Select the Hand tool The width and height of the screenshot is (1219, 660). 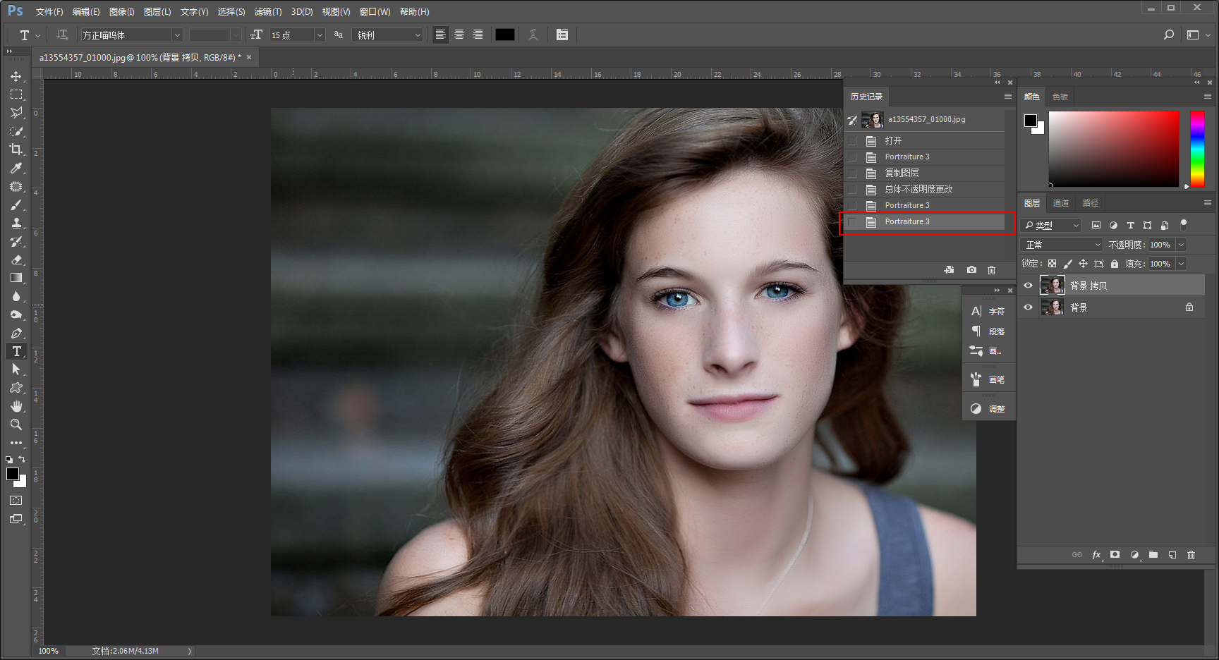point(16,406)
